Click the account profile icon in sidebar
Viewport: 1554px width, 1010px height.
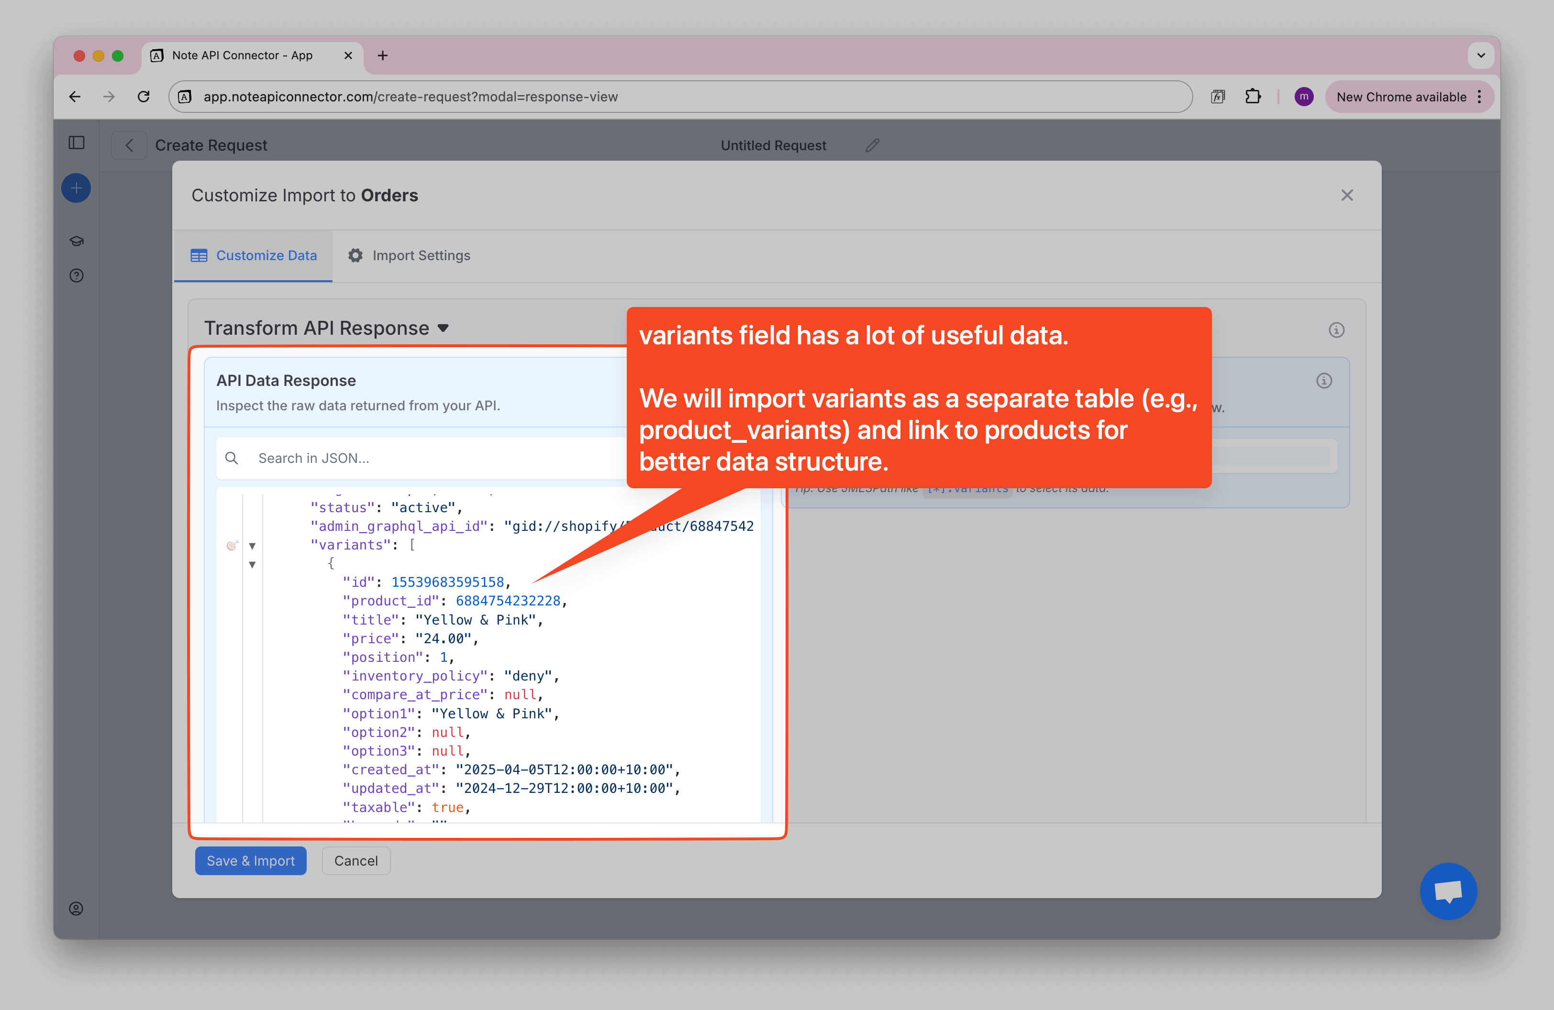coord(77,909)
